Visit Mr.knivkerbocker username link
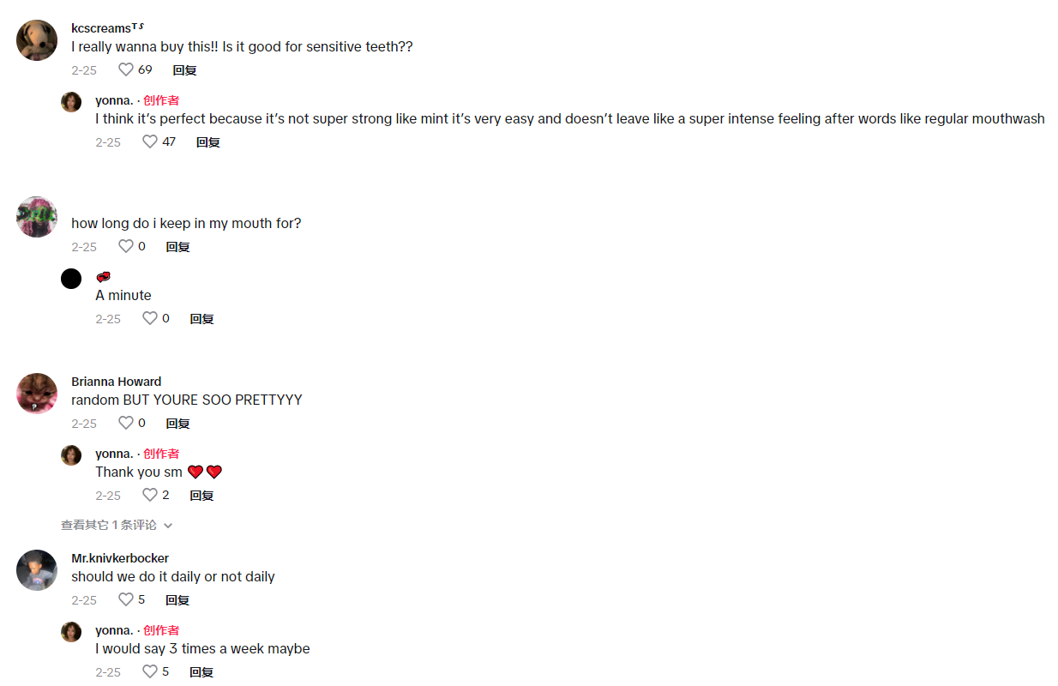This screenshot has width=1058, height=686. [x=120, y=558]
